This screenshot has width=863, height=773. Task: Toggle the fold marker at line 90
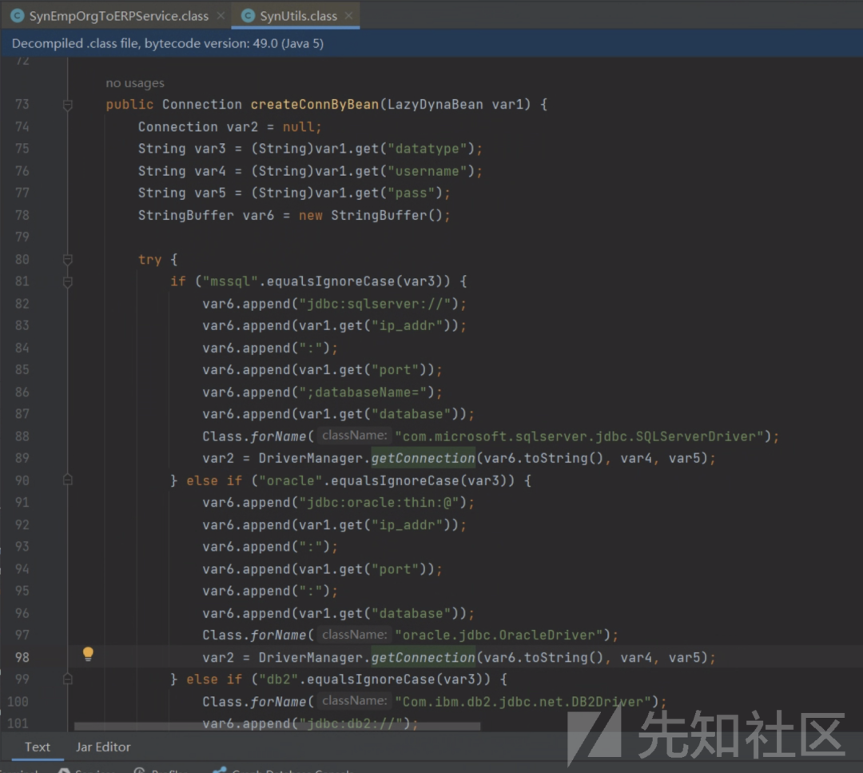(68, 480)
